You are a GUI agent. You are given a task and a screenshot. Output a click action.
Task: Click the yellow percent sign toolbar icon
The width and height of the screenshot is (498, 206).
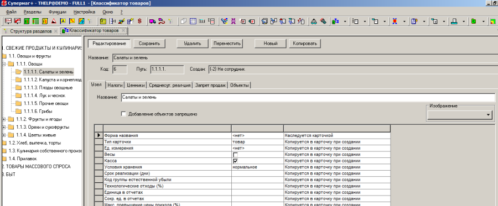72,21
